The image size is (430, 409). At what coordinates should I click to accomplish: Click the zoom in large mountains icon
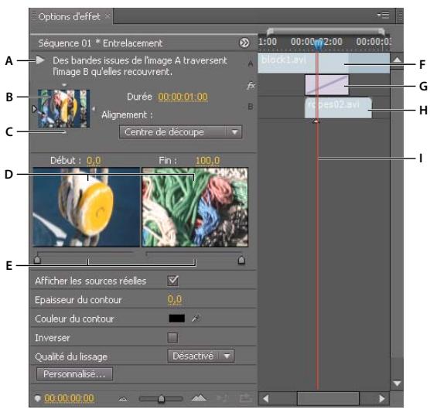click(199, 397)
